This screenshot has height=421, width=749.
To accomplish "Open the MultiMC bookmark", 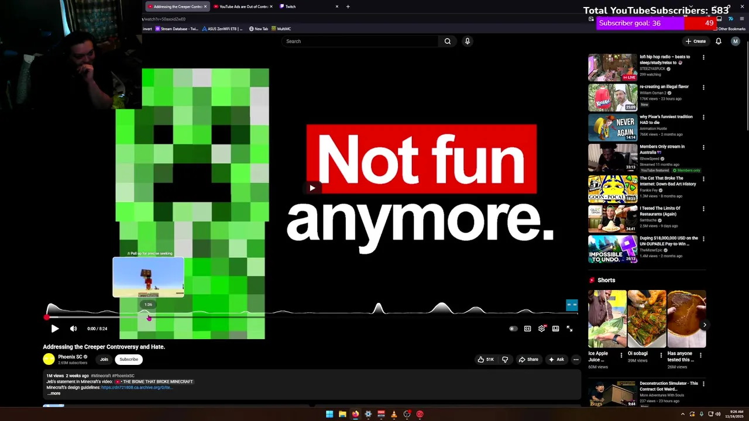I will click(x=281, y=29).
